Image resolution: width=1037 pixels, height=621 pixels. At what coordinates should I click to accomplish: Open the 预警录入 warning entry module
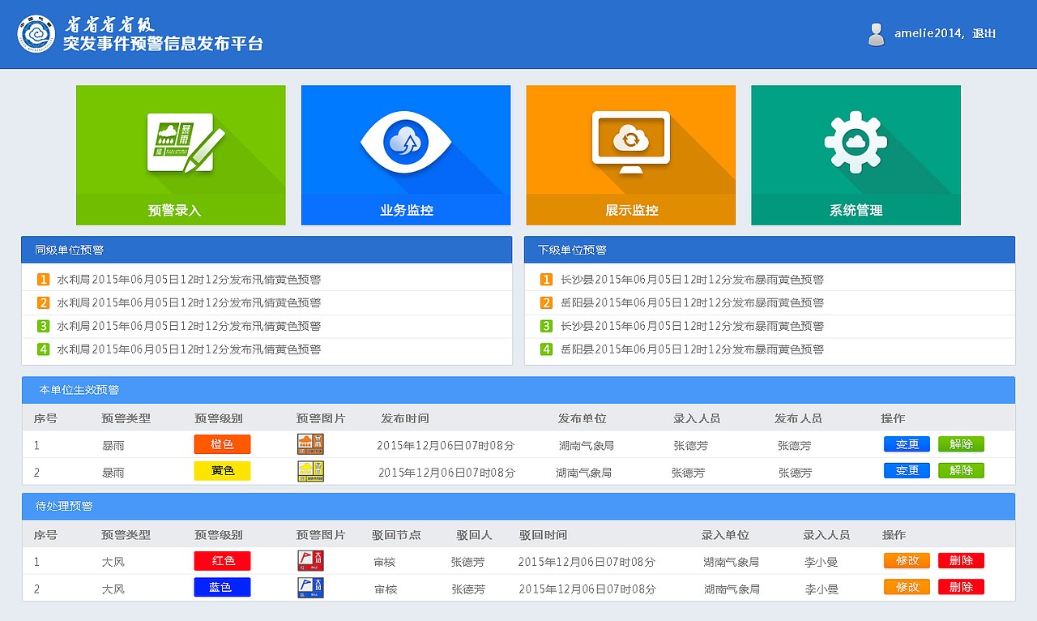pyautogui.click(x=180, y=154)
